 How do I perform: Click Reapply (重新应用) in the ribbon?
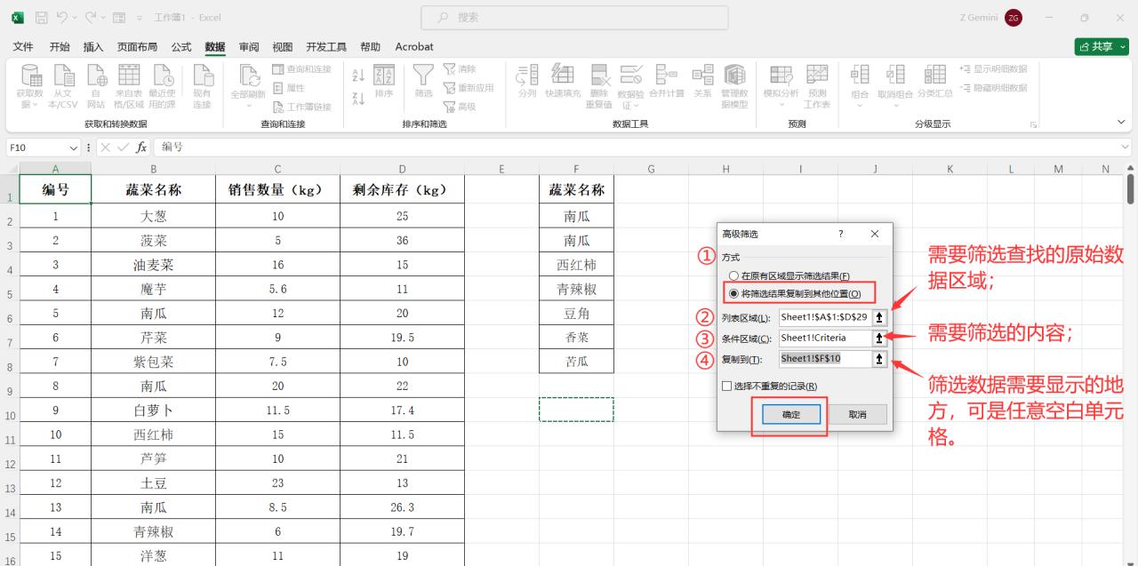click(x=468, y=88)
